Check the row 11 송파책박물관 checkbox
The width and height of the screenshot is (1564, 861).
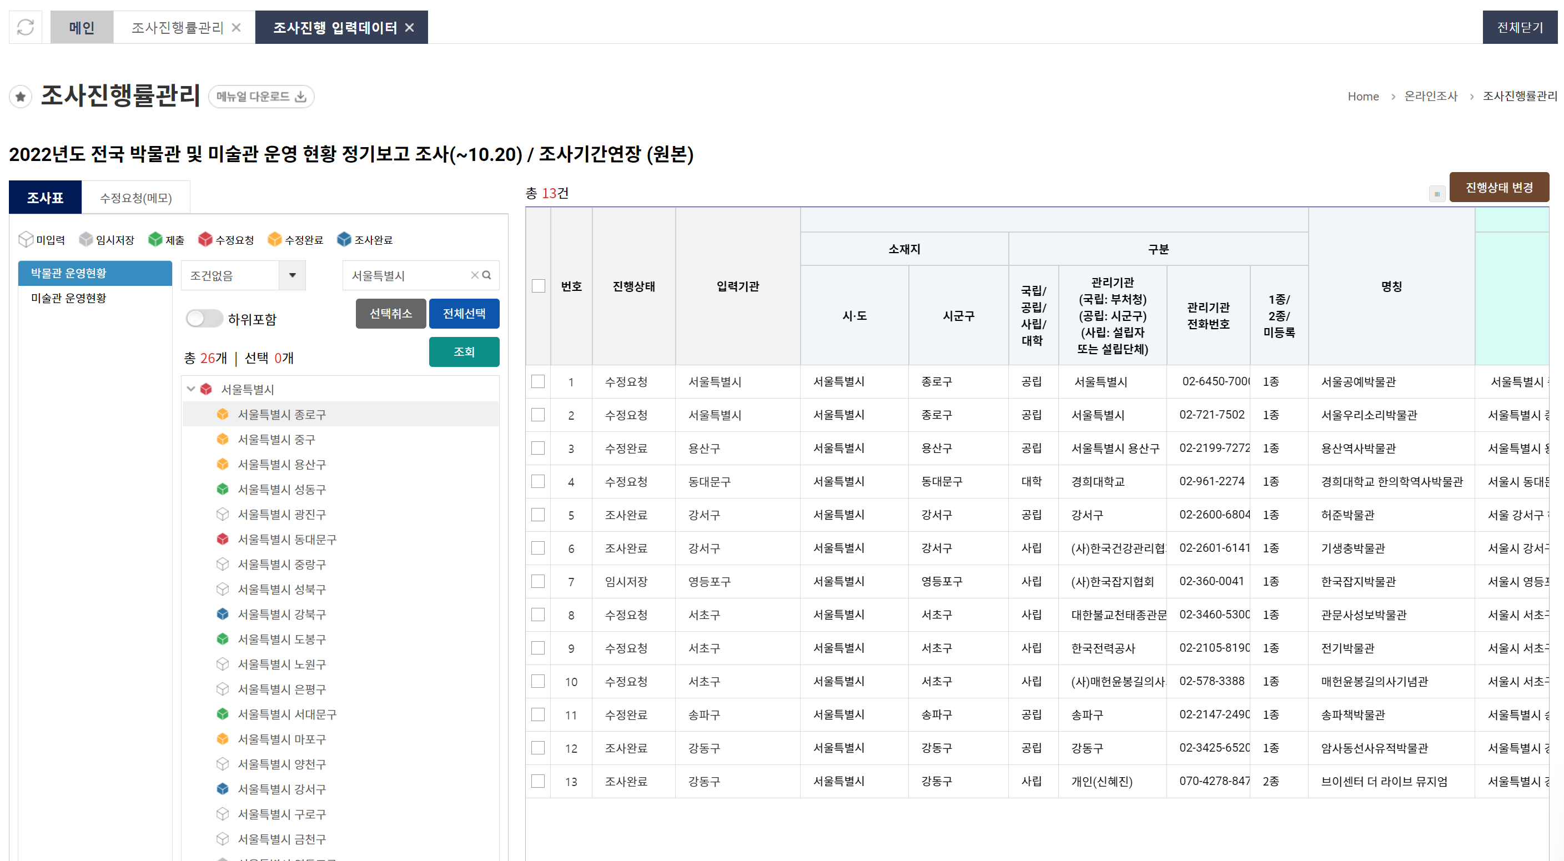coord(538,714)
